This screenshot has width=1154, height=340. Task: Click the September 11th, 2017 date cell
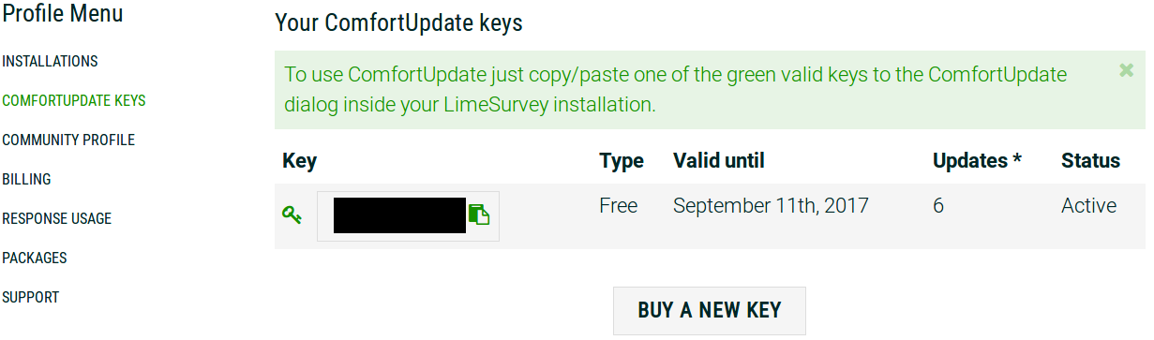pos(771,206)
